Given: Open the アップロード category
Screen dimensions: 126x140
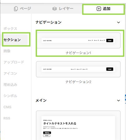Looking at the screenshot, I should pyautogui.click(x=14, y=62).
